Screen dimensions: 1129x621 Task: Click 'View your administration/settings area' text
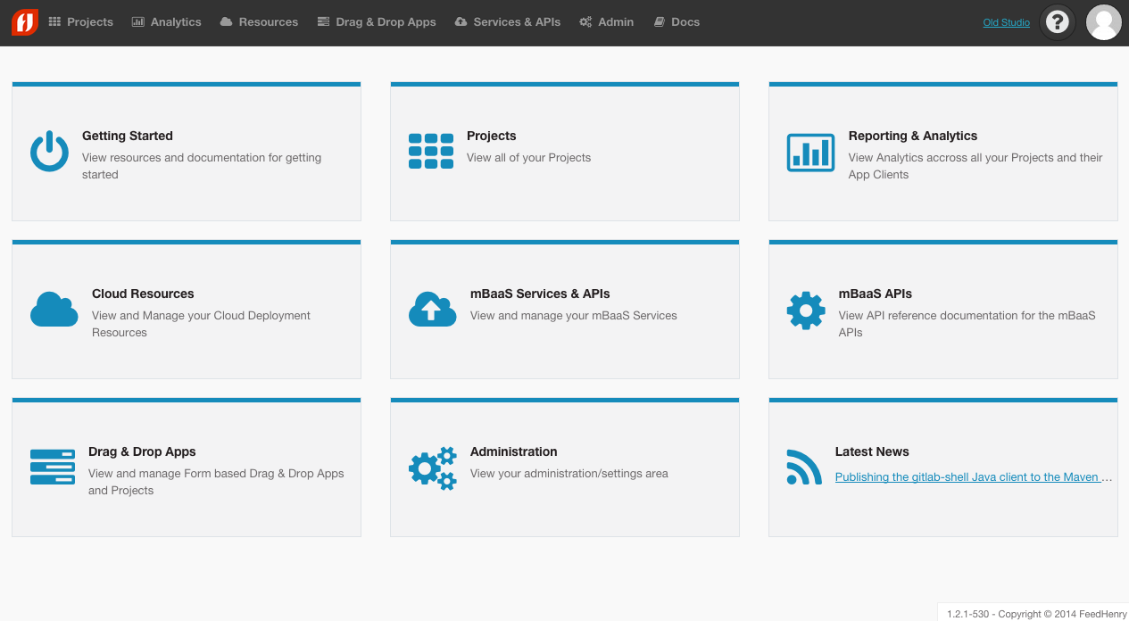point(569,473)
